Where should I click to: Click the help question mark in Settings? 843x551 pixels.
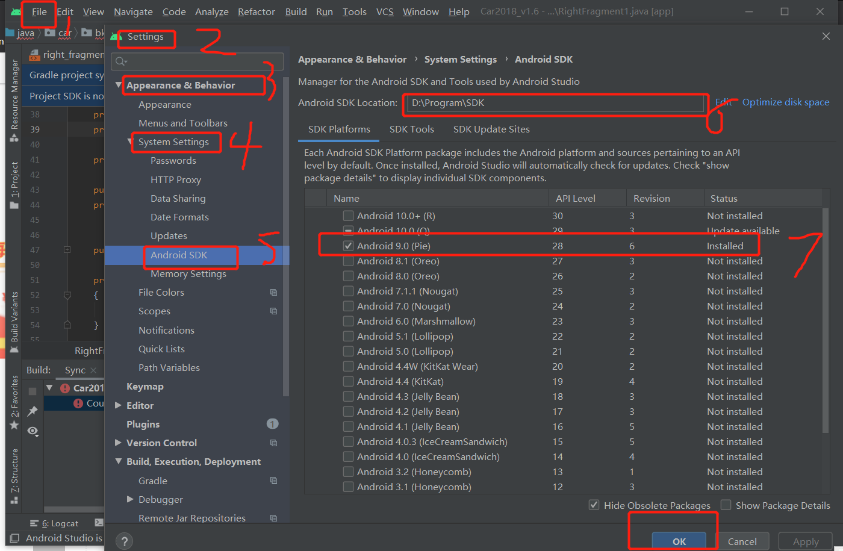point(124,541)
